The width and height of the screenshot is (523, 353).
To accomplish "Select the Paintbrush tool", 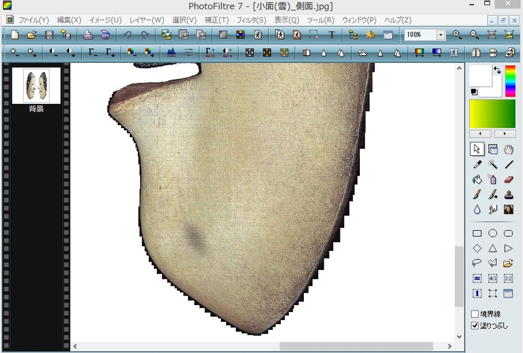I will (477, 194).
